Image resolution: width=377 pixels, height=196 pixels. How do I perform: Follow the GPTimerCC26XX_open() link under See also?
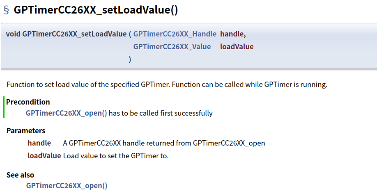67,186
